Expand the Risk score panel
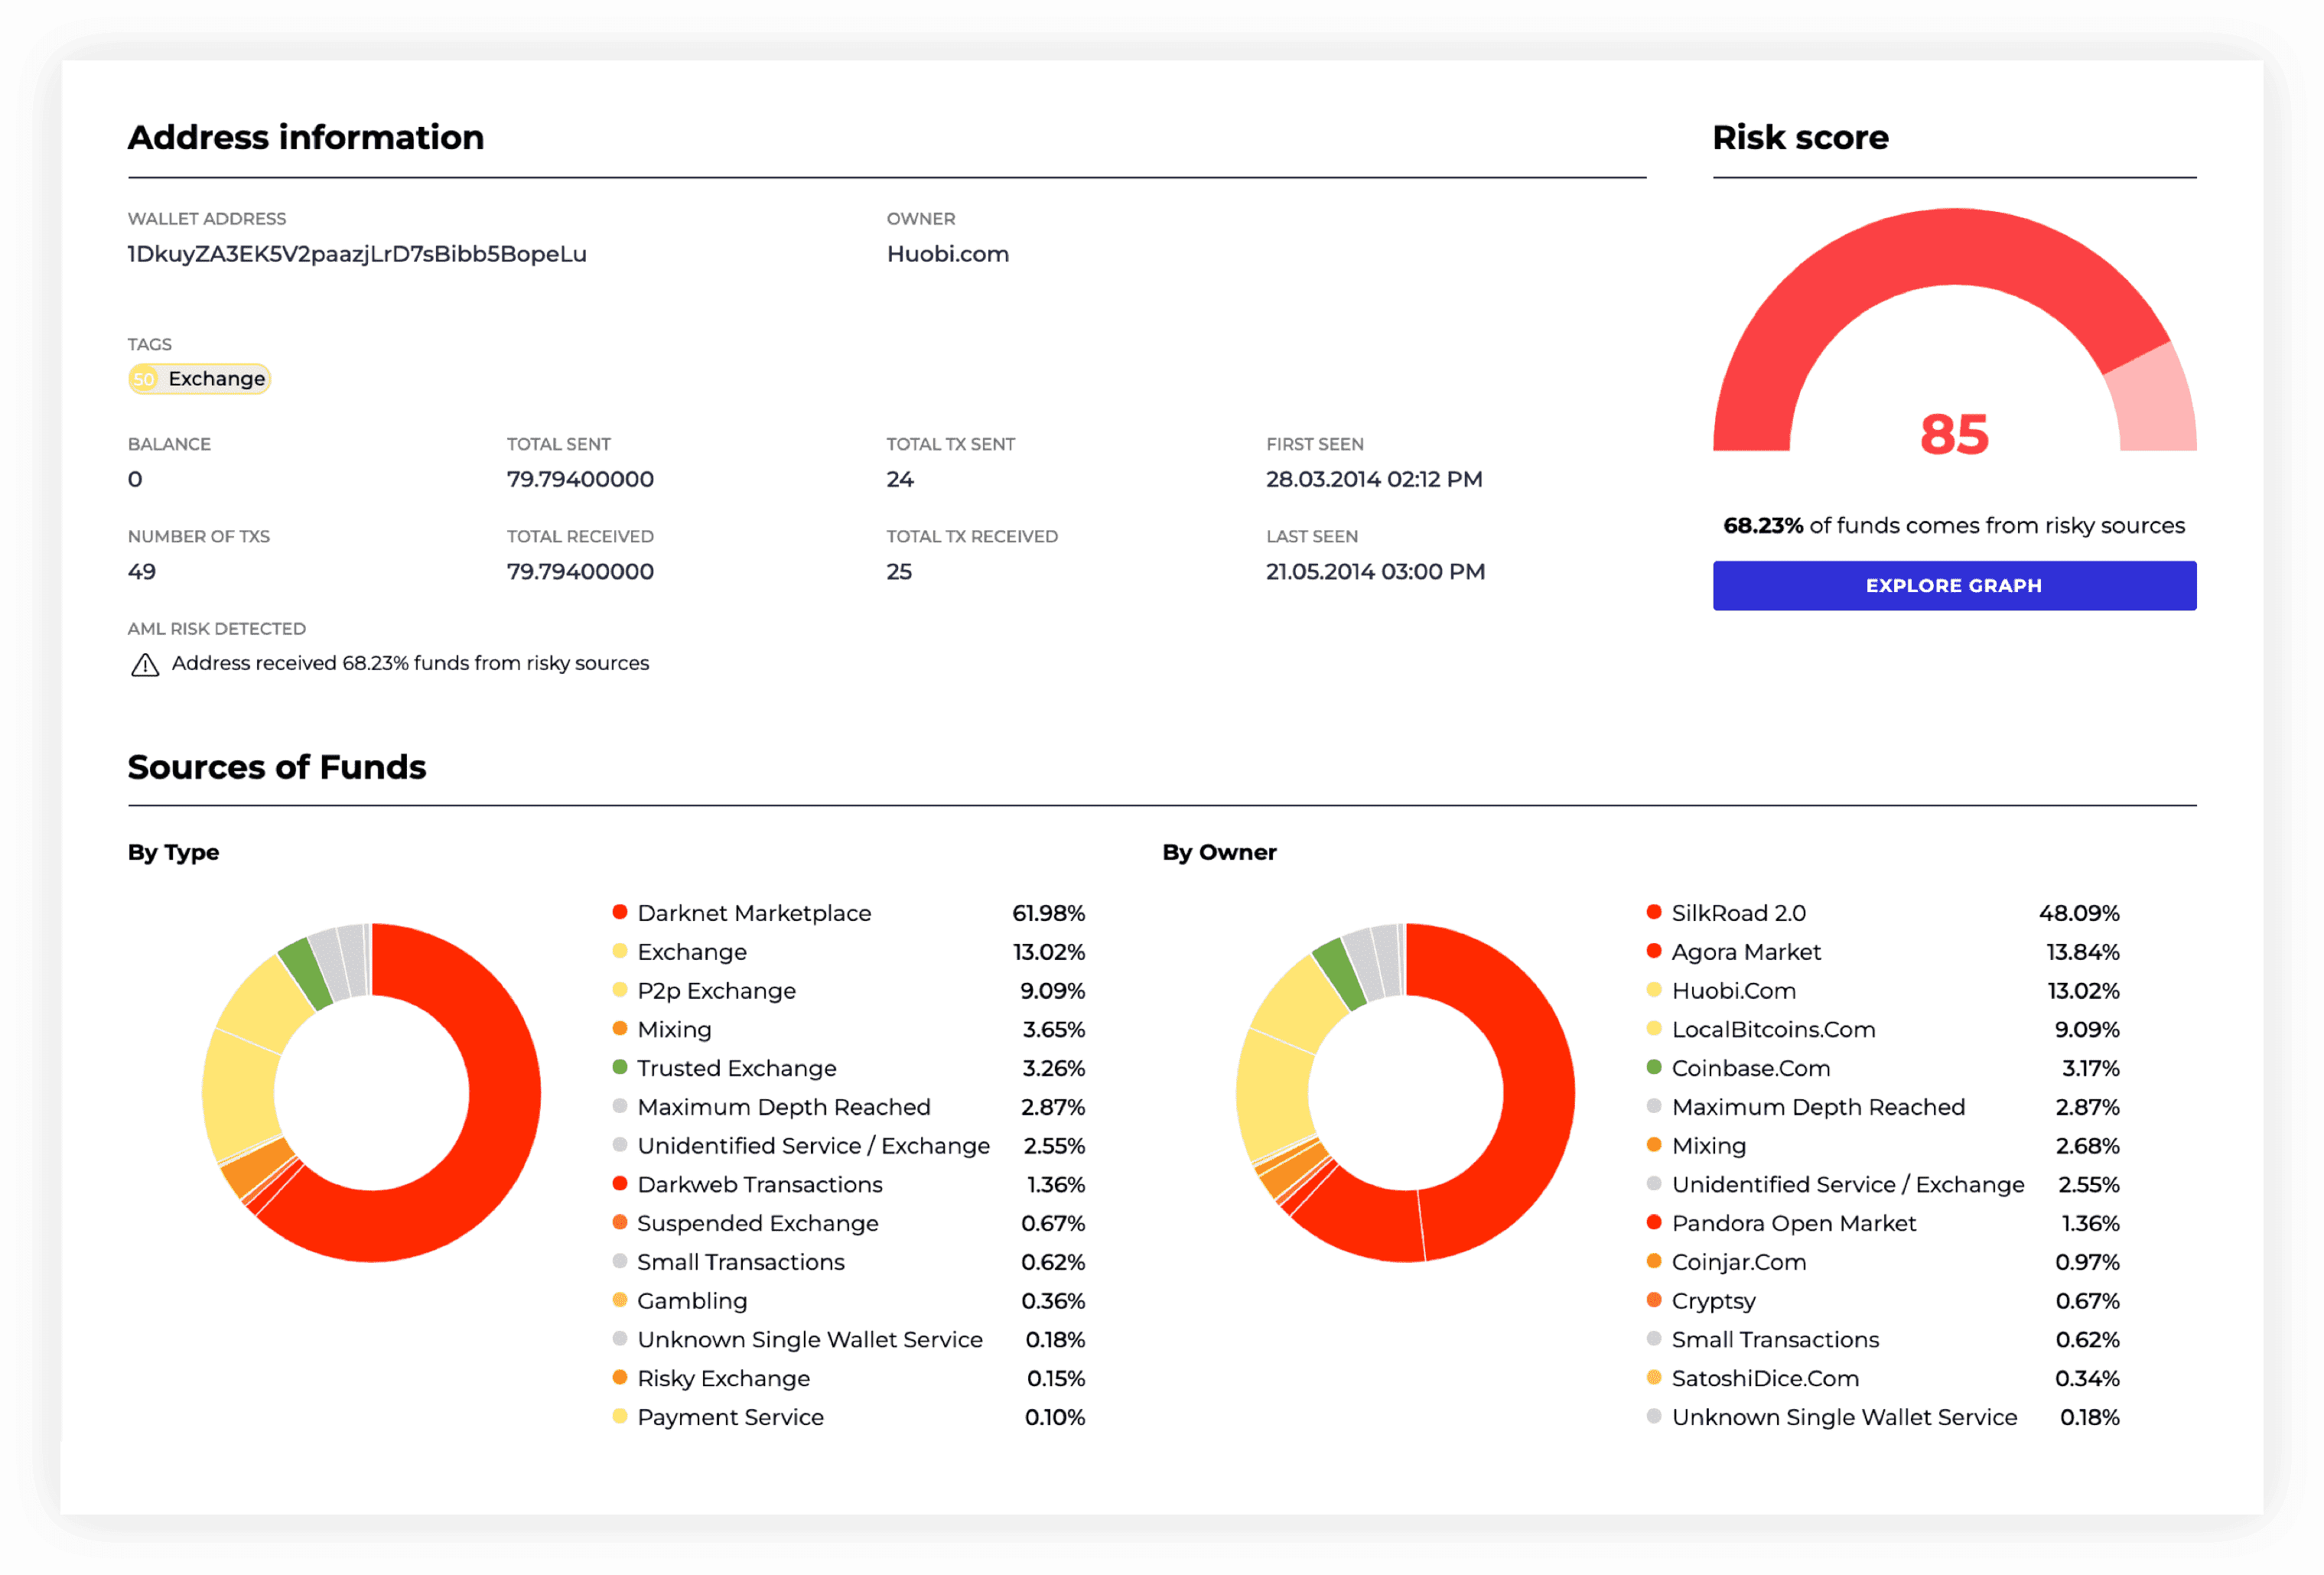2324x1575 pixels. [x=1800, y=137]
